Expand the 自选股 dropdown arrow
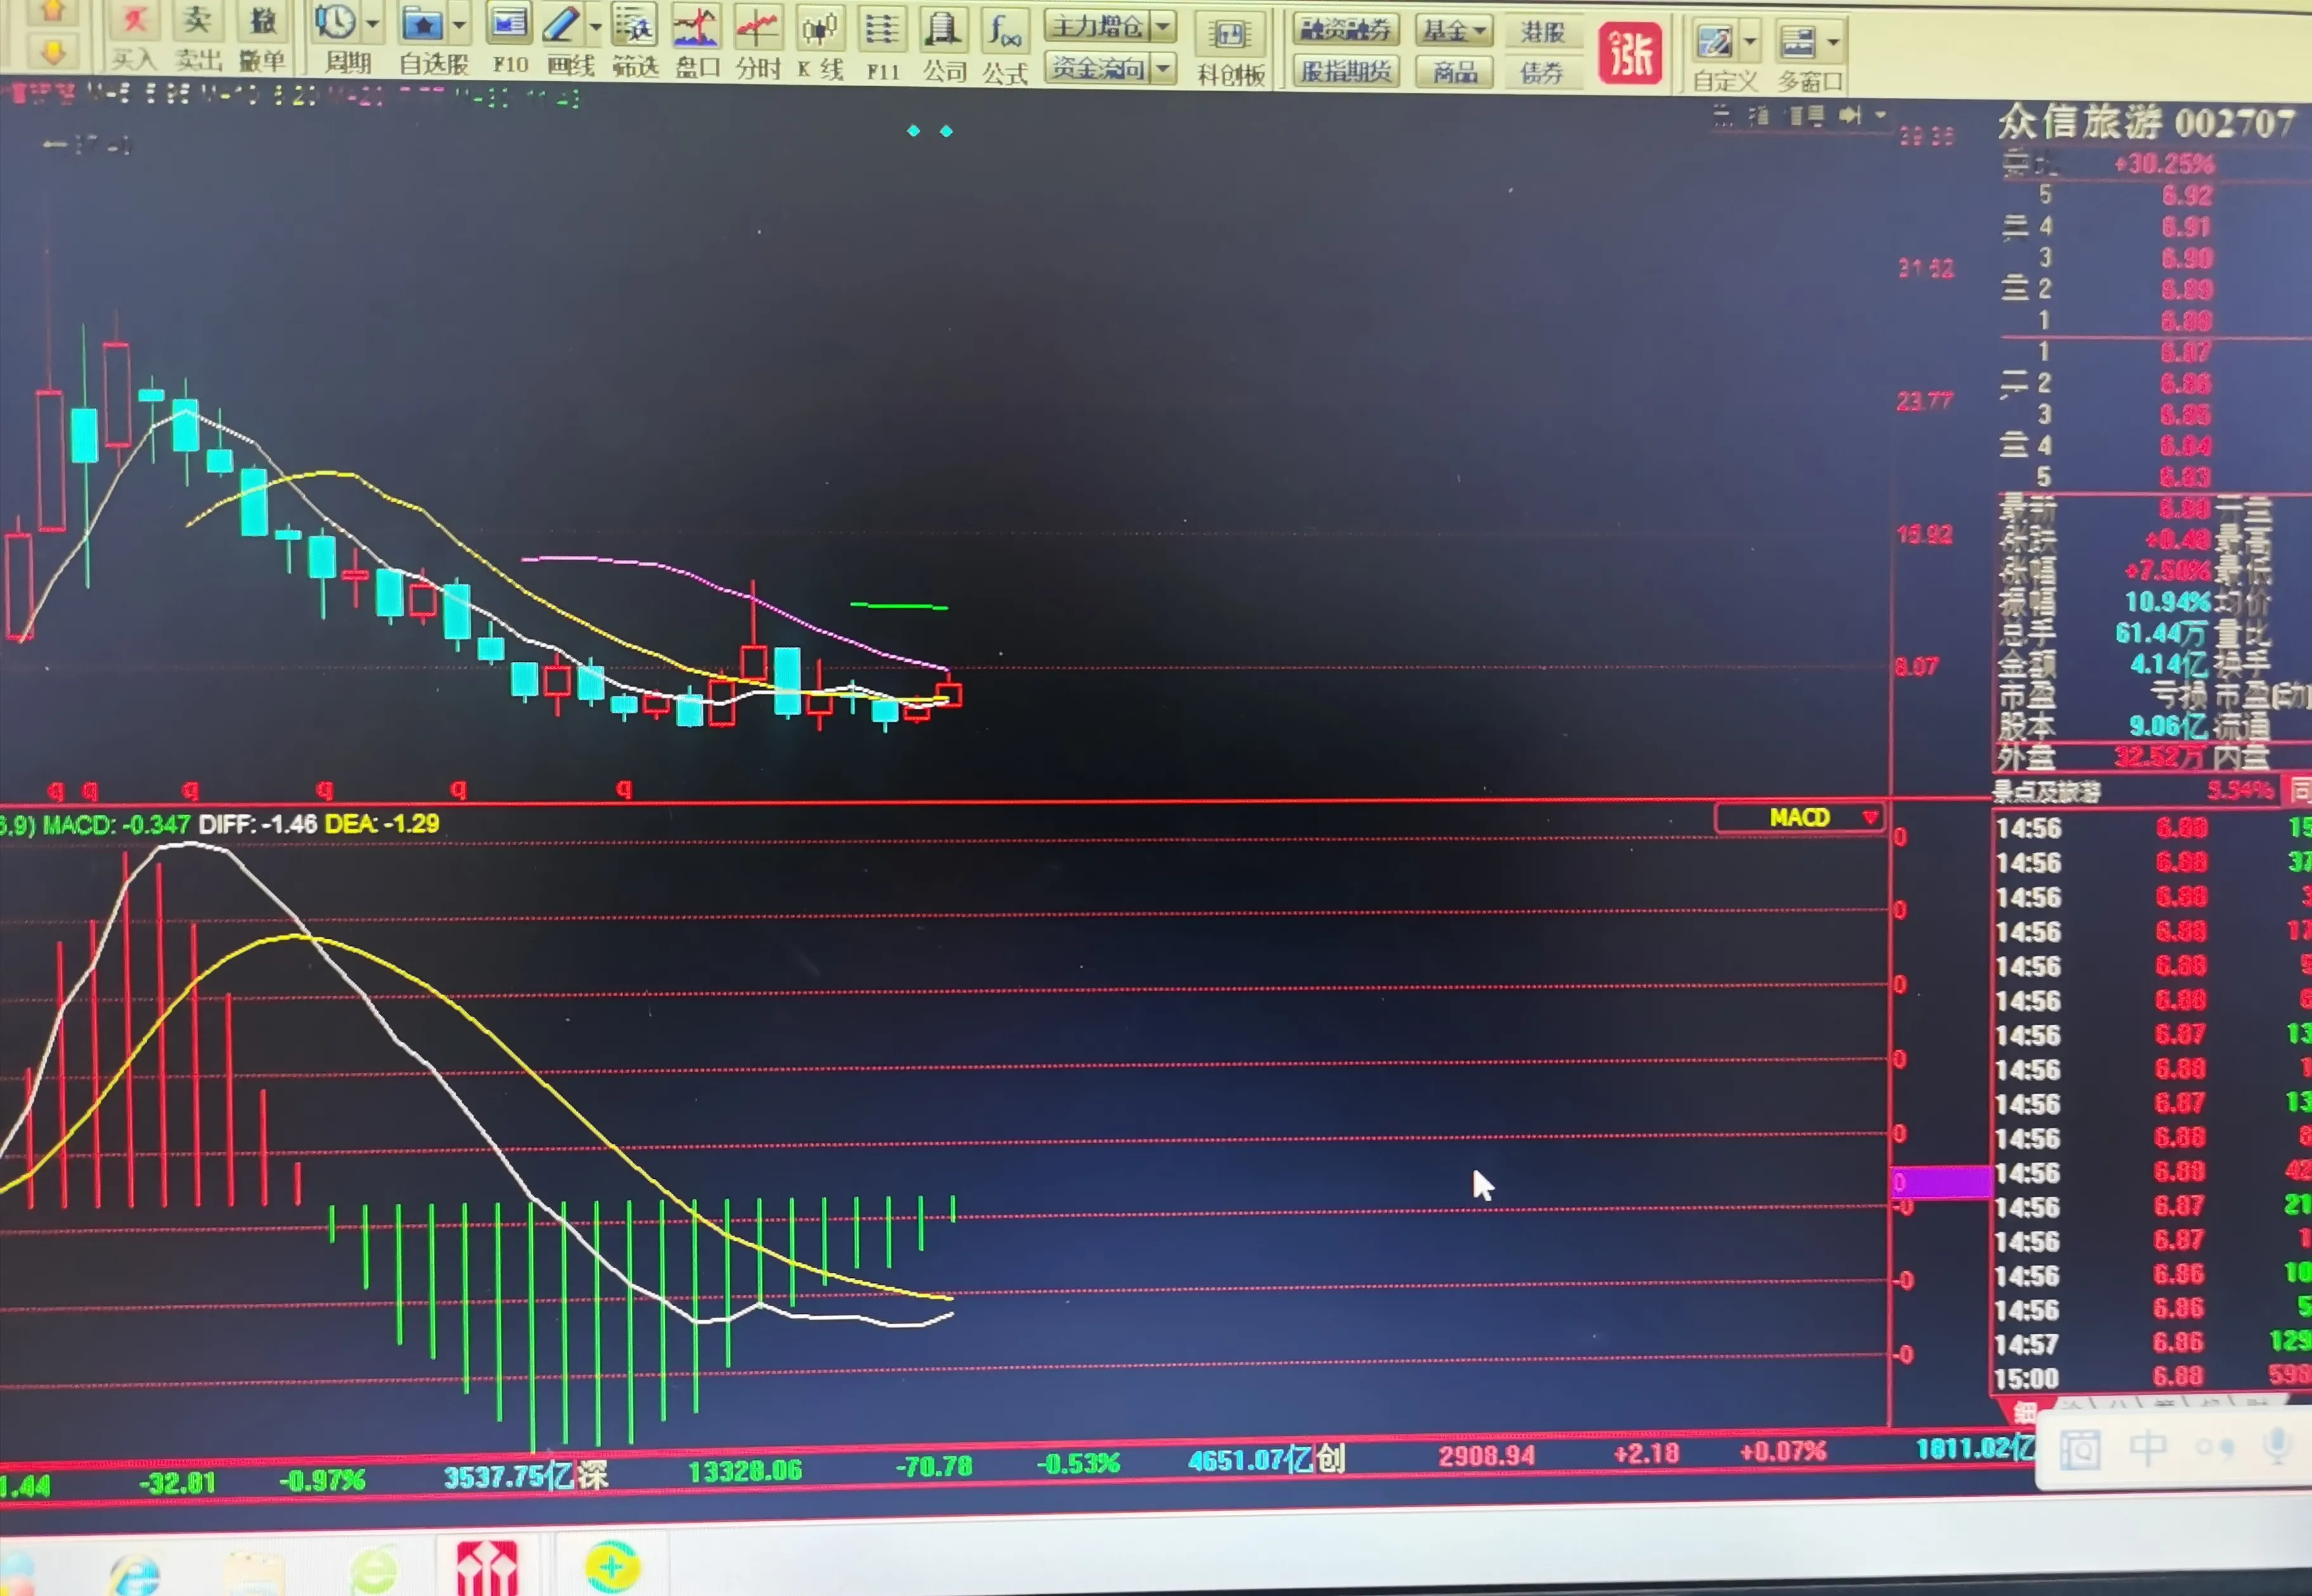Viewport: 2312px width, 1596px height. point(459,24)
